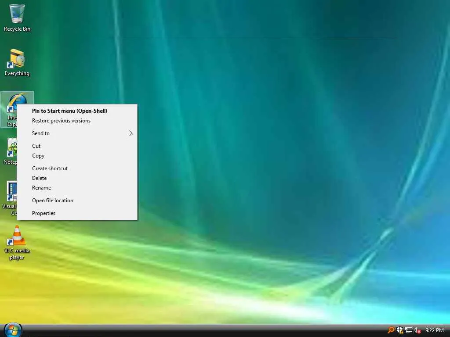
Task: Choose Copy from the context menu
Action: coord(77,156)
